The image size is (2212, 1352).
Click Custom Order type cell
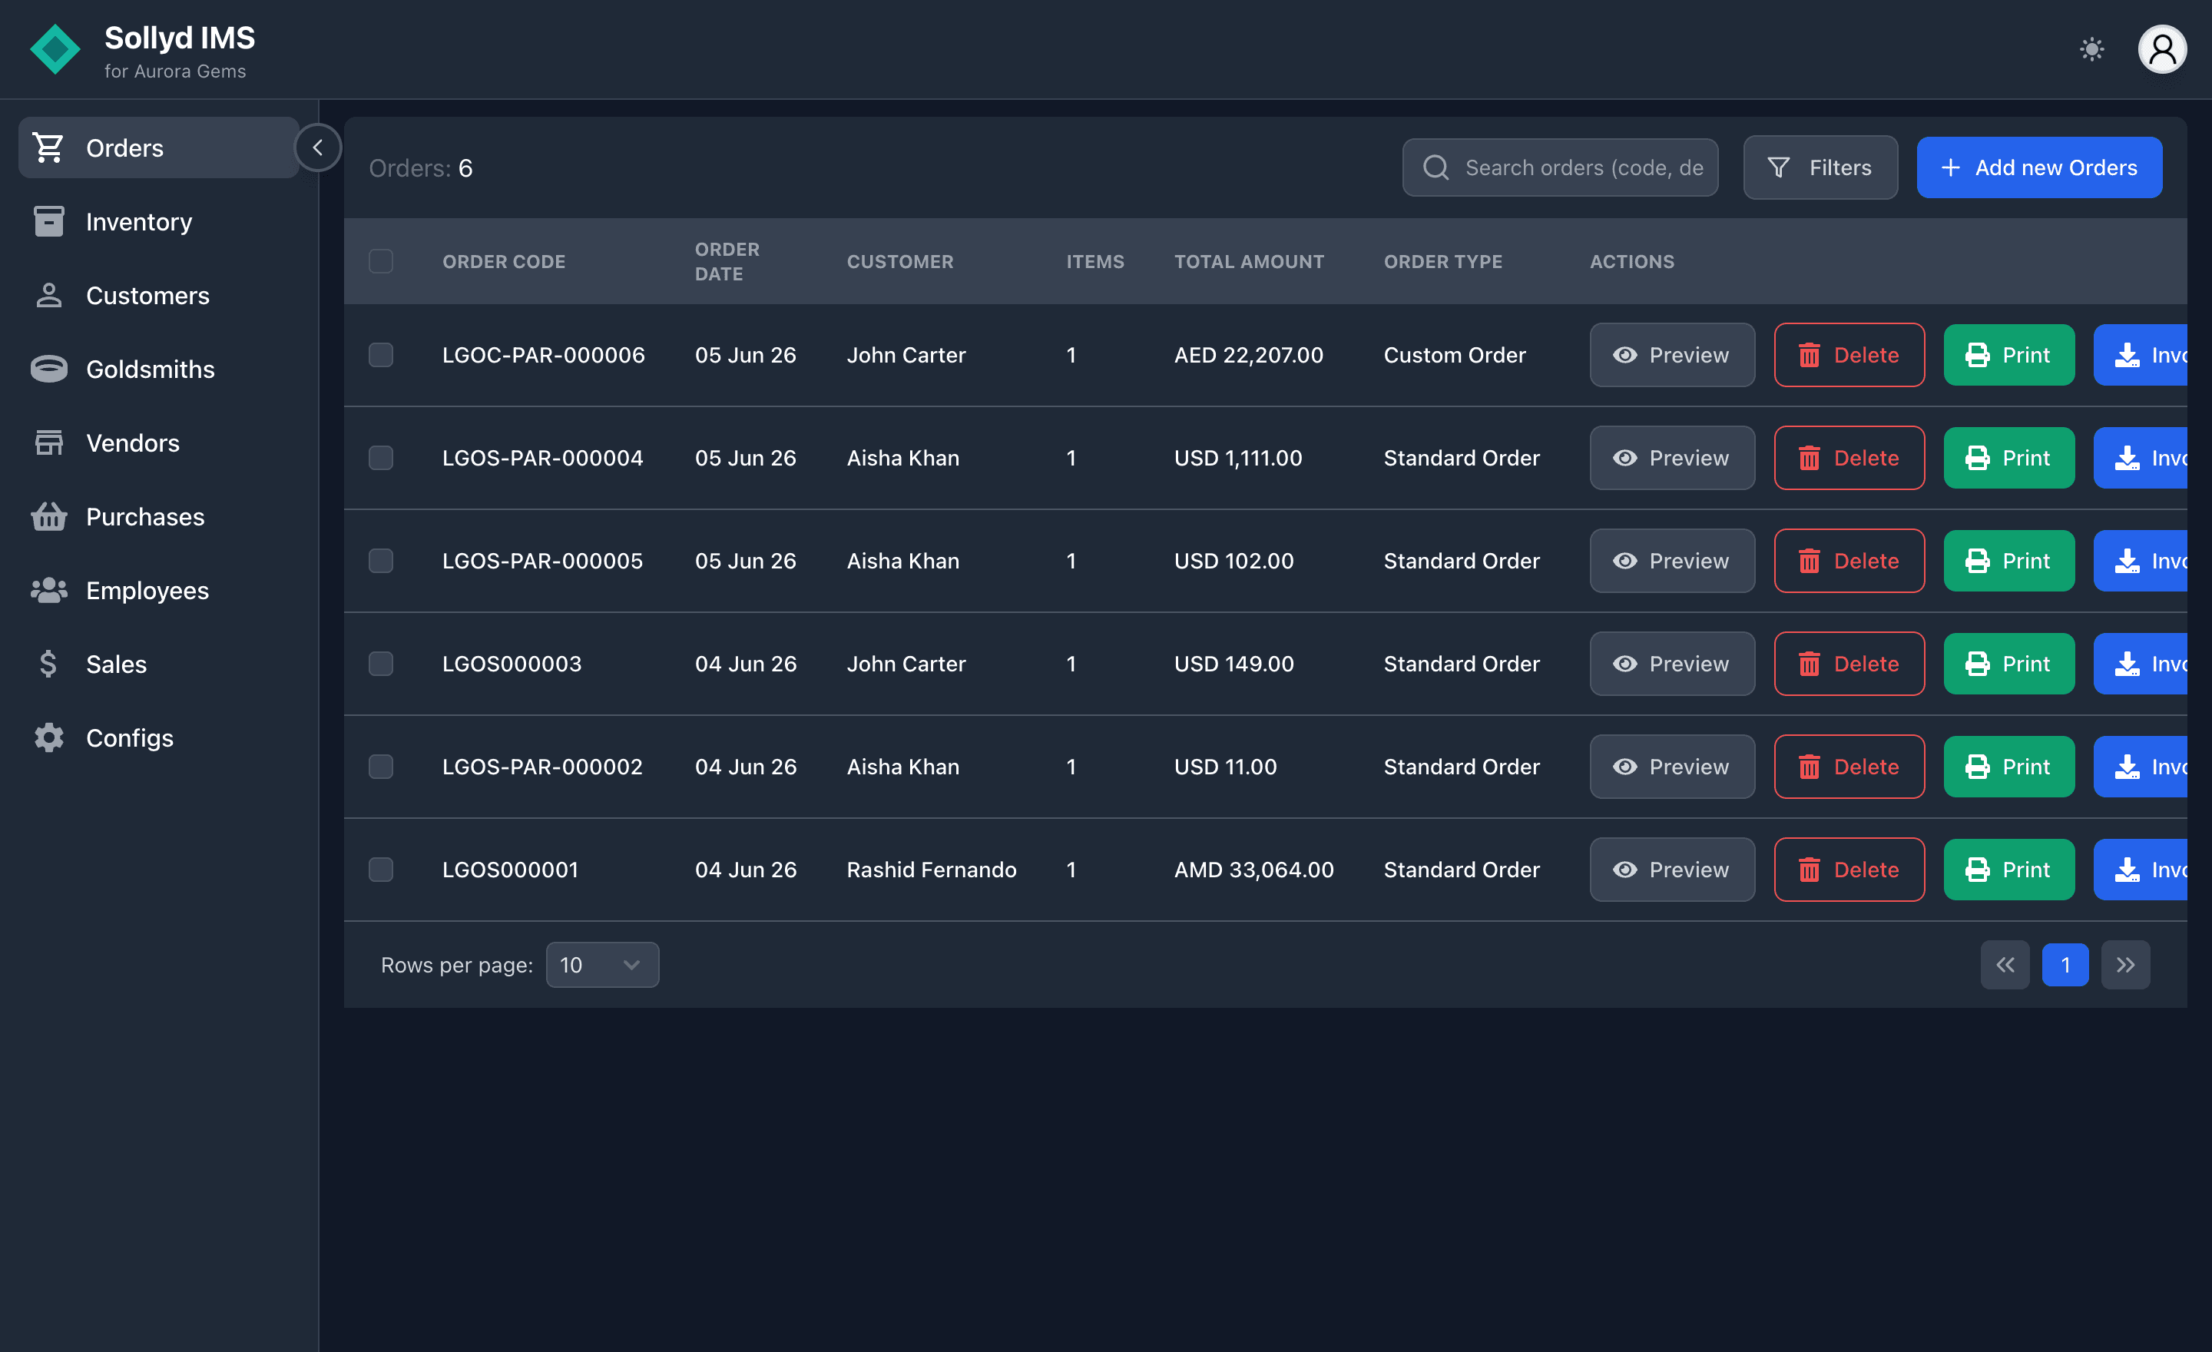pos(1455,356)
